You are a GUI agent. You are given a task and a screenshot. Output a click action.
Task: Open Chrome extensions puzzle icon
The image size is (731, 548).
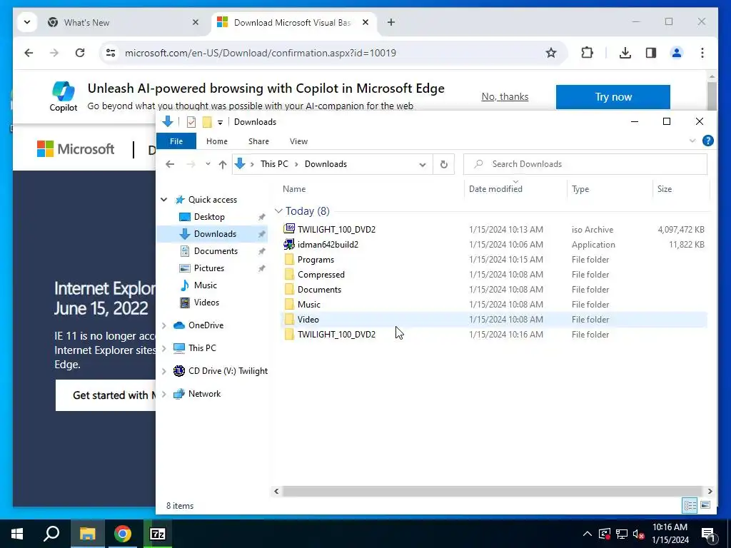click(588, 53)
